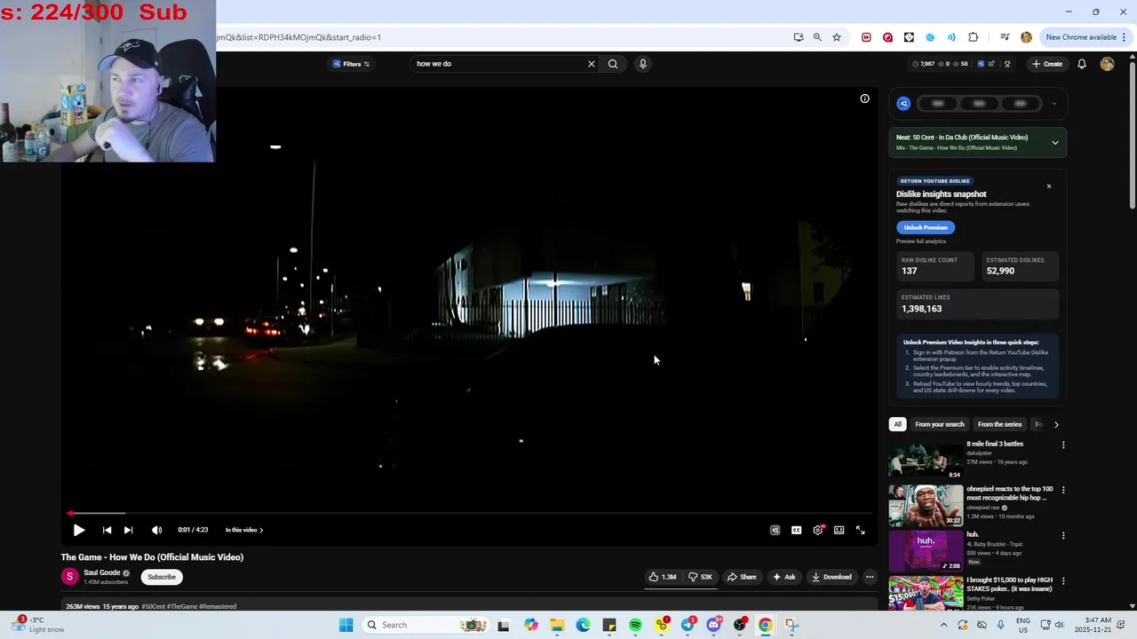Click the vidIQ logo in the side panel
Screen dimensions: 1137x639
903,104
